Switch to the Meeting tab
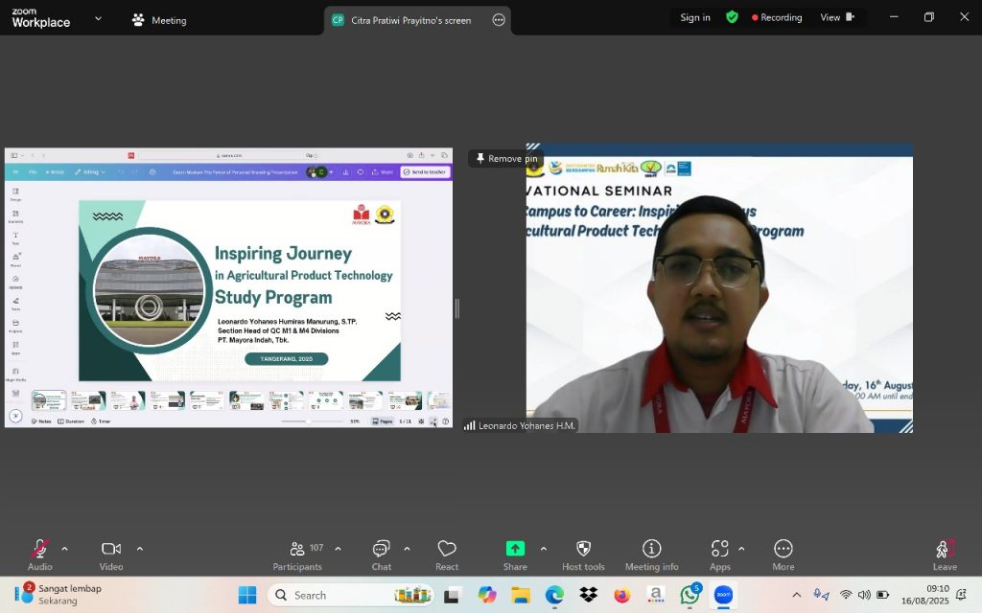Viewport: 982px width, 613px height. coord(159,20)
